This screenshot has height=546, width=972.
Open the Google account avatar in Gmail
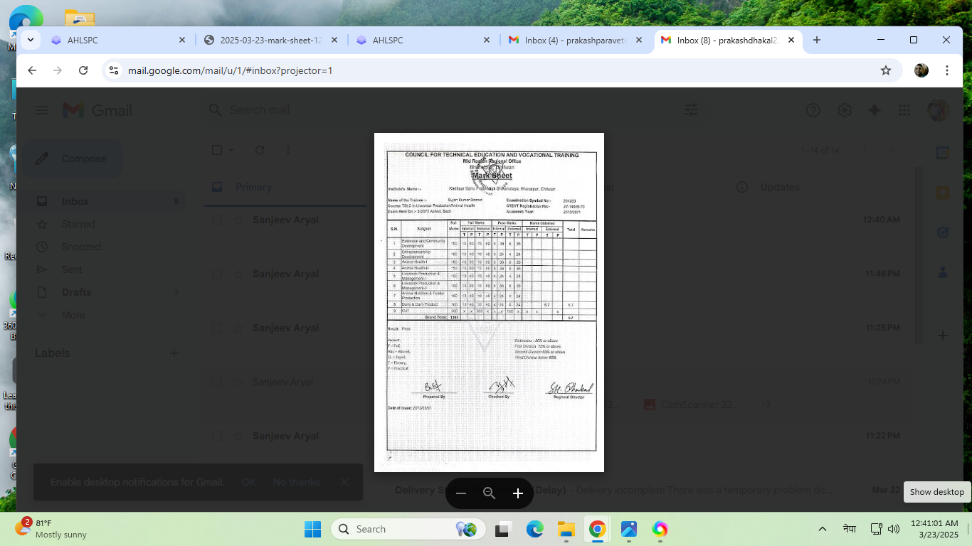point(939,110)
